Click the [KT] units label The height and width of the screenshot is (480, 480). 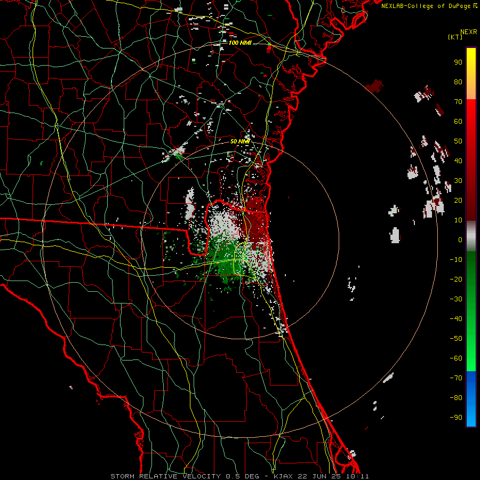pyautogui.click(x=455, y=37)
